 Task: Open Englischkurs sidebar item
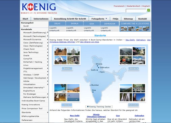[x=29, y=91]
